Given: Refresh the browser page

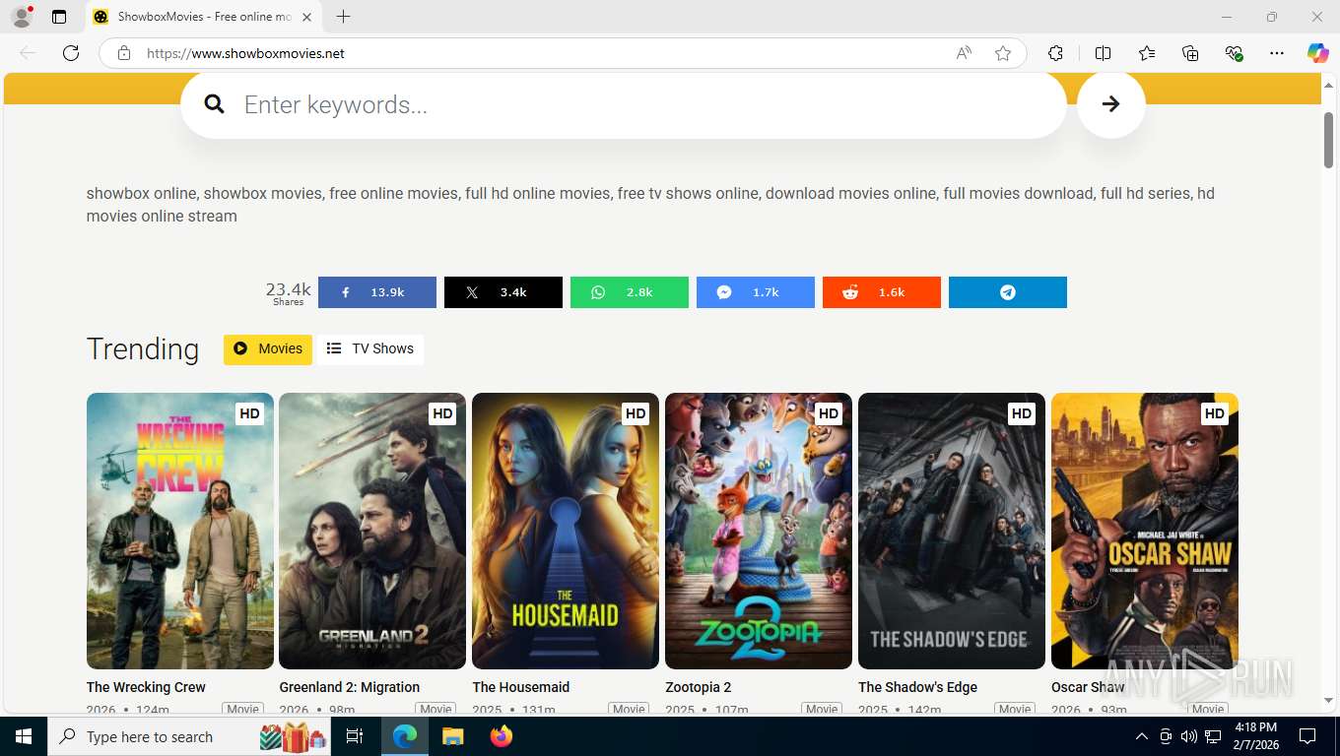Looking at the screenshot, I should (71, 53).
